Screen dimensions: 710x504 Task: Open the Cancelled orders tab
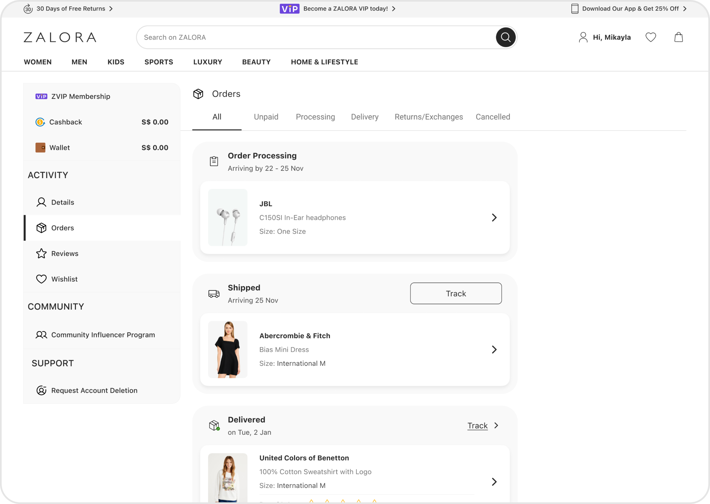pos(493,117)
